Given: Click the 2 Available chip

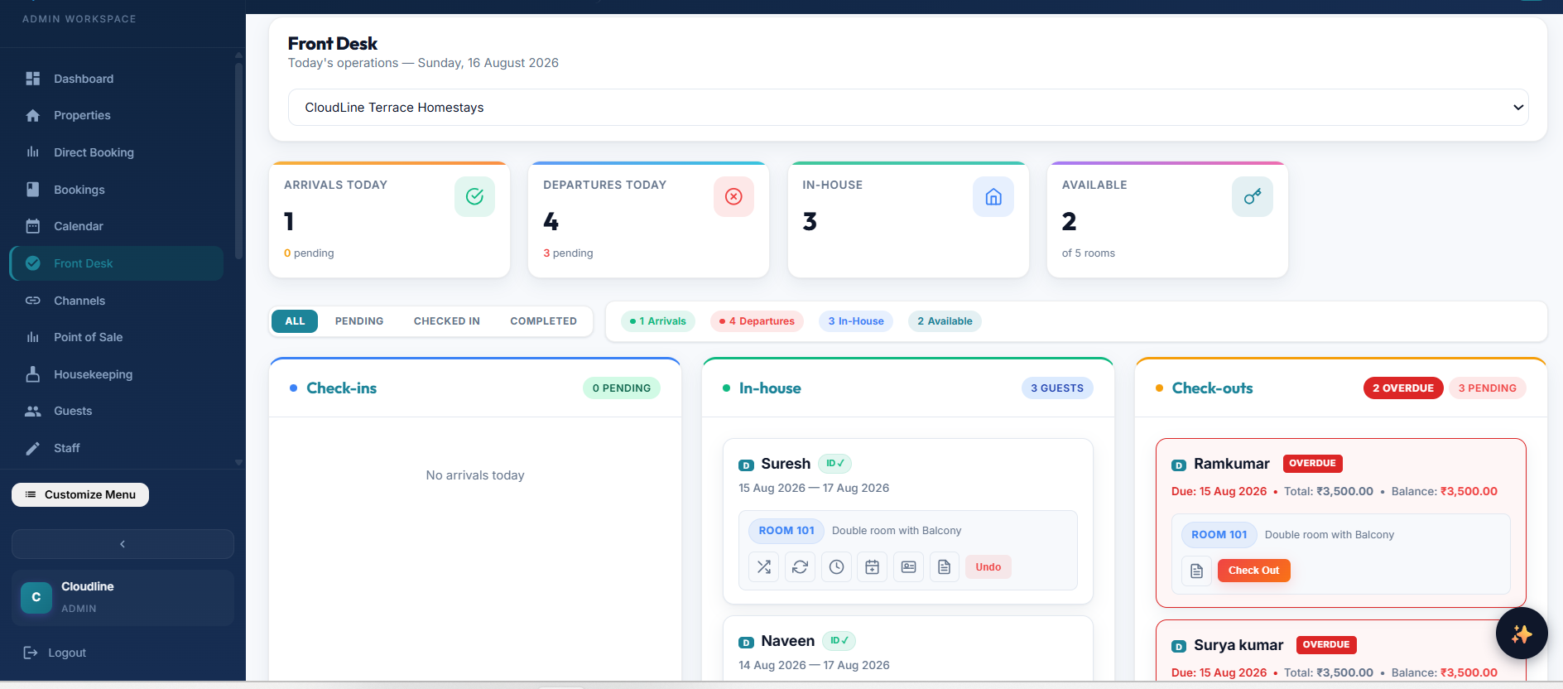Looking at the screenshot, I should (x=945, y=321).
